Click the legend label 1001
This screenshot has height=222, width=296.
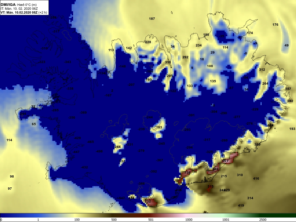226,220
